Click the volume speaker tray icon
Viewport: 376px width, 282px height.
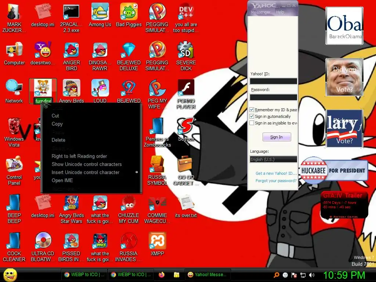pyautogui.click(x=311, y=275)
